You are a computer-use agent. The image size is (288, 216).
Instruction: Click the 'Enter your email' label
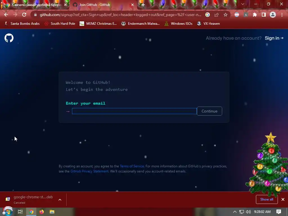click(x=85, y=103)
